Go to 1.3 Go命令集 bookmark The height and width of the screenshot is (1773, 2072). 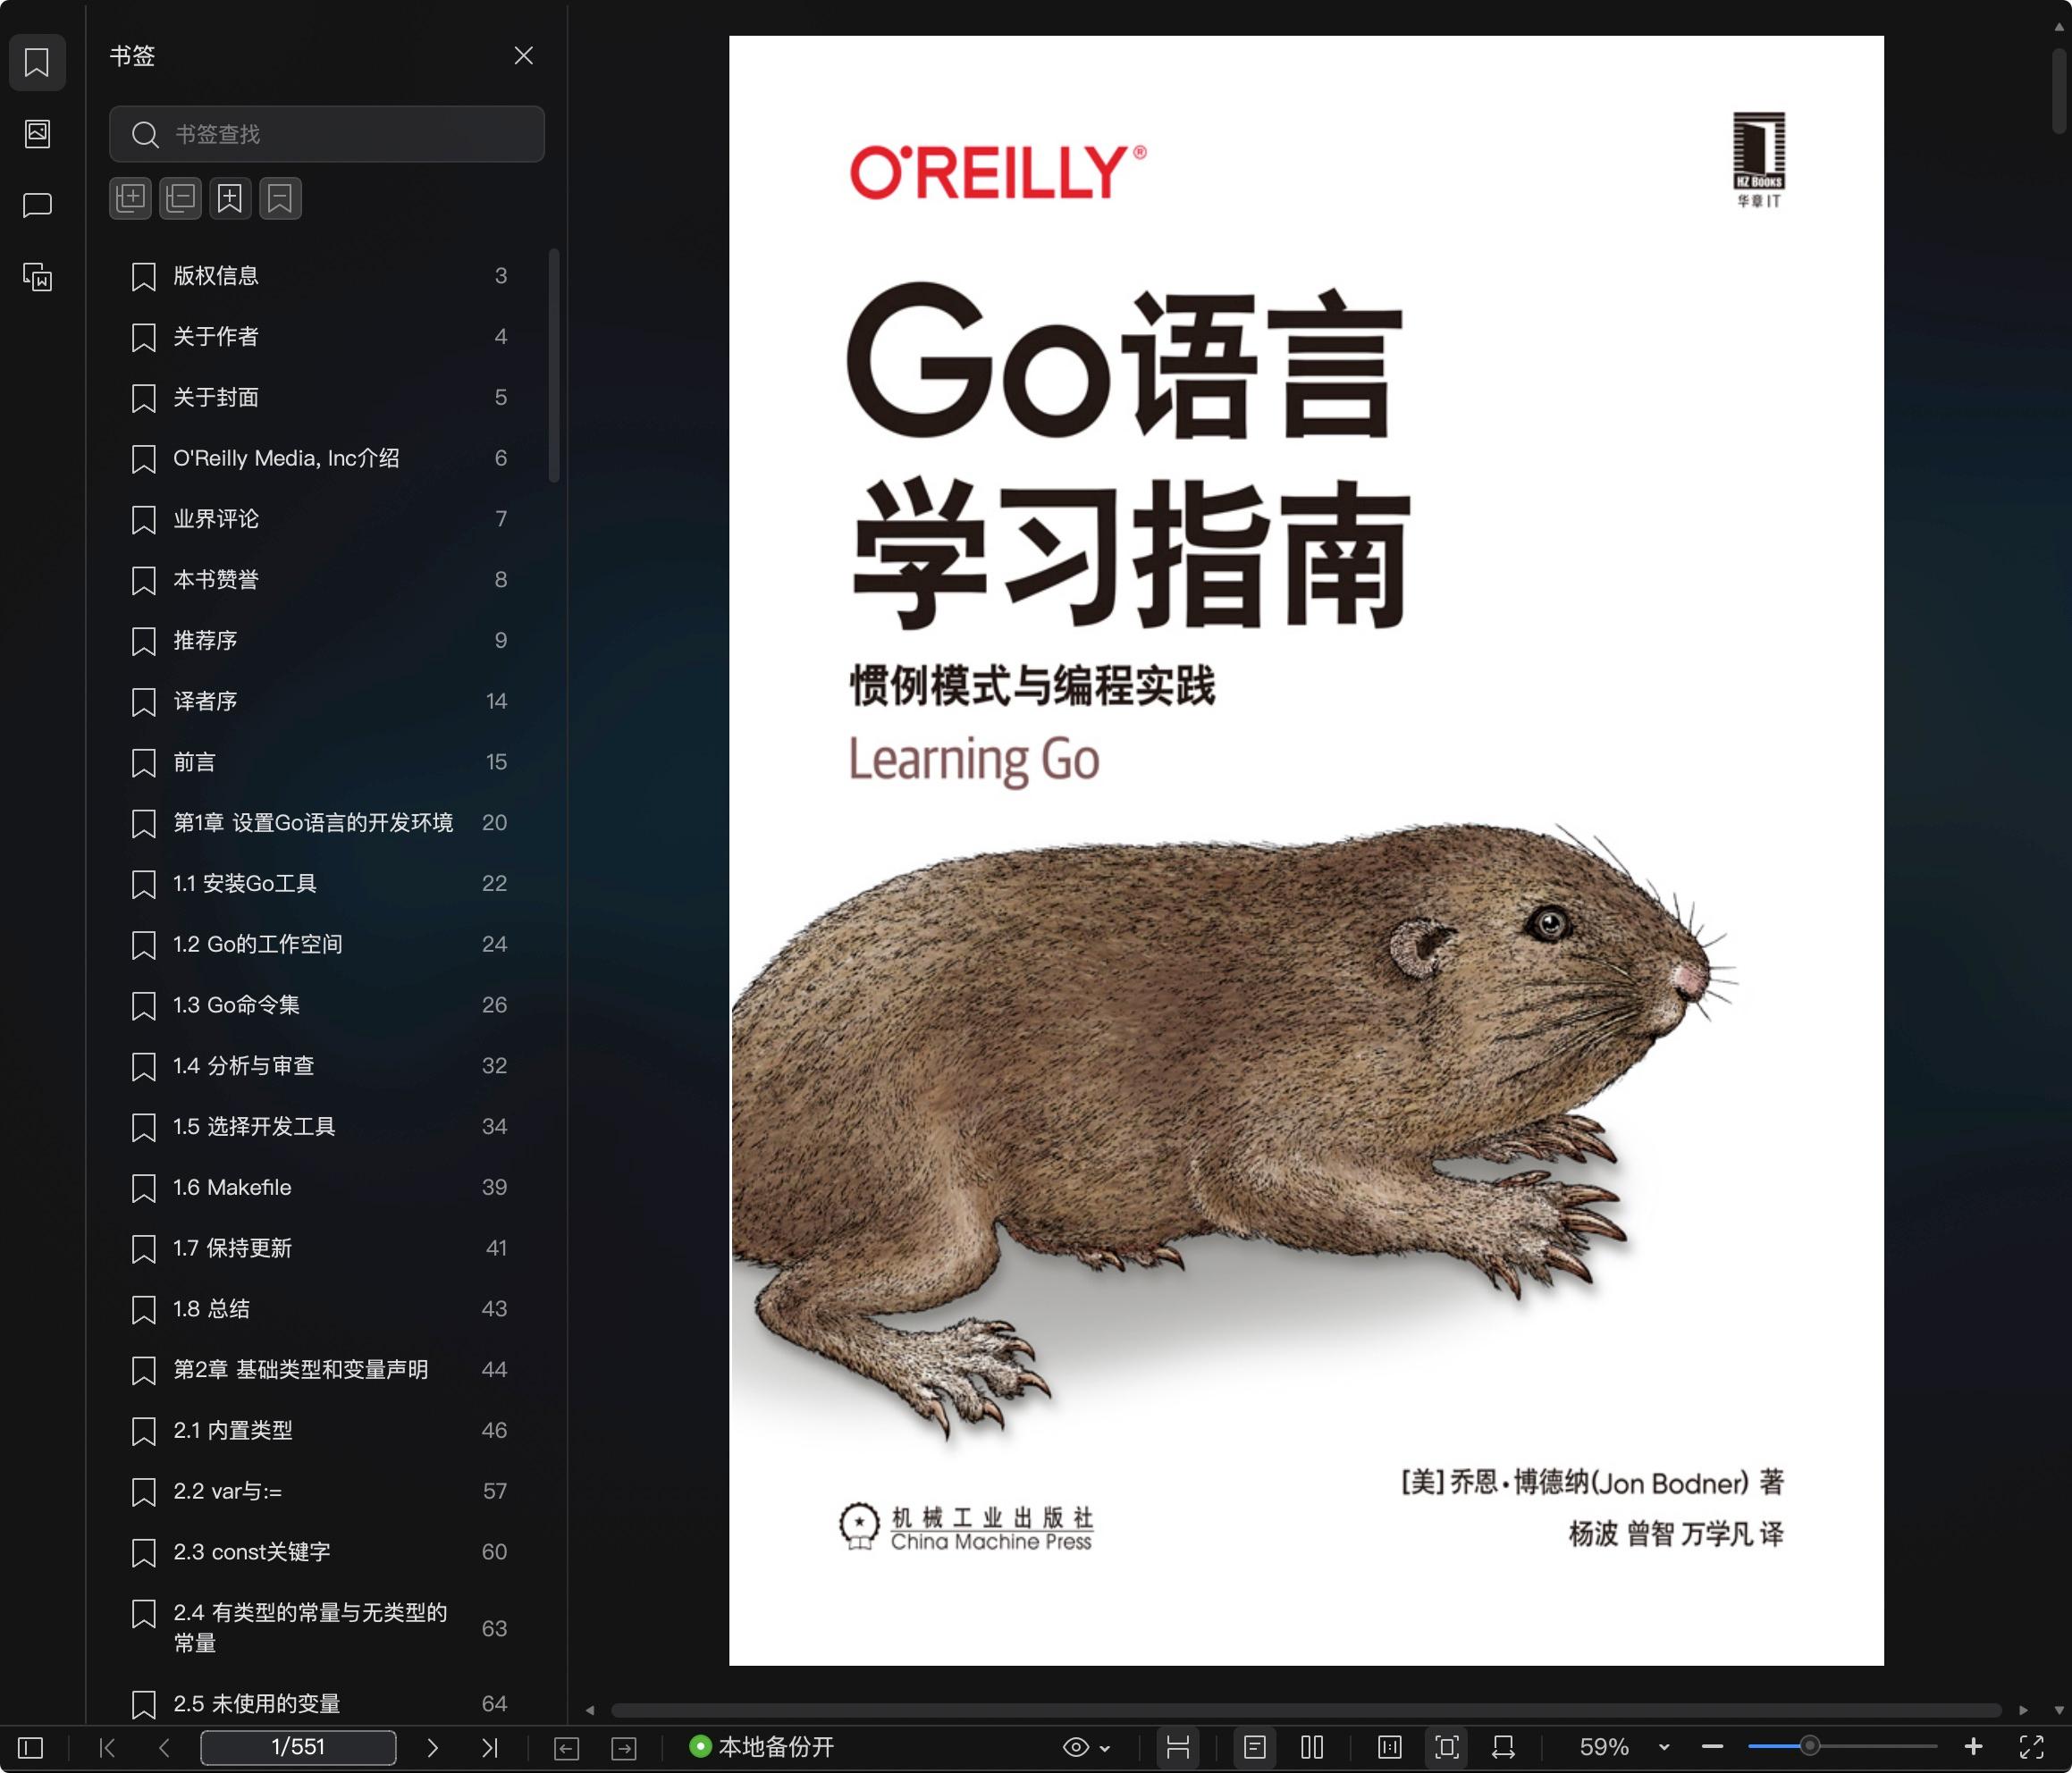tap(320, 1005)
